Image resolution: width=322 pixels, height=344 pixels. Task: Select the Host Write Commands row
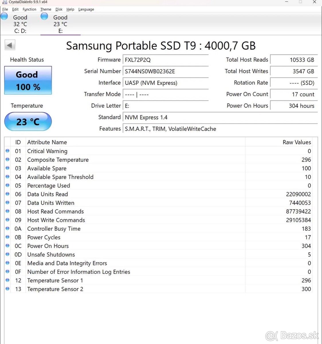[158, 220]
